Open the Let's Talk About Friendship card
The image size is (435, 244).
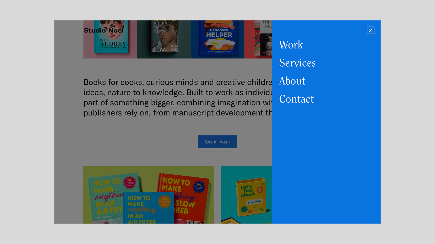click(246, 195)
